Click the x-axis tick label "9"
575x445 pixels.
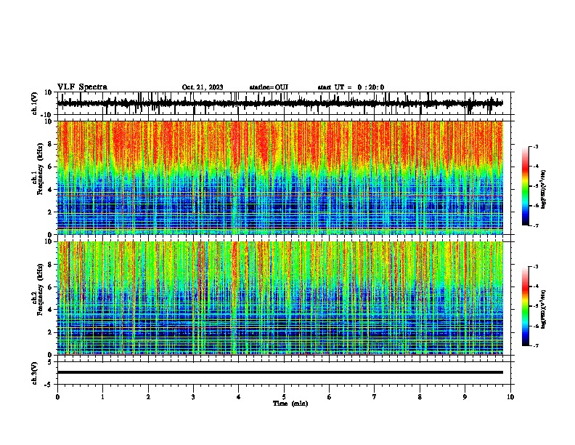coord(465,397)
